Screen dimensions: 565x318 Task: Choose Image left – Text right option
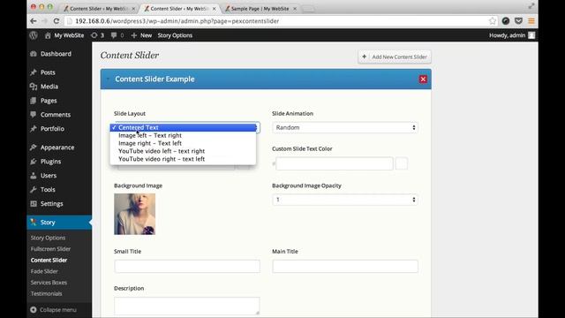tap(183, 135)
